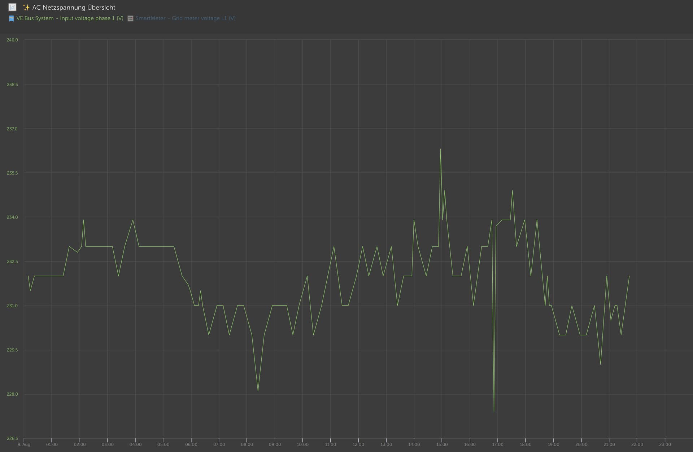Click the 23:00 time axis label
693x452 pixels.
click(x=665, y=444)
